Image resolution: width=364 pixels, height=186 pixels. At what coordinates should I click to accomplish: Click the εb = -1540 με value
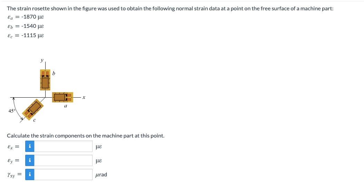point(26,26)
